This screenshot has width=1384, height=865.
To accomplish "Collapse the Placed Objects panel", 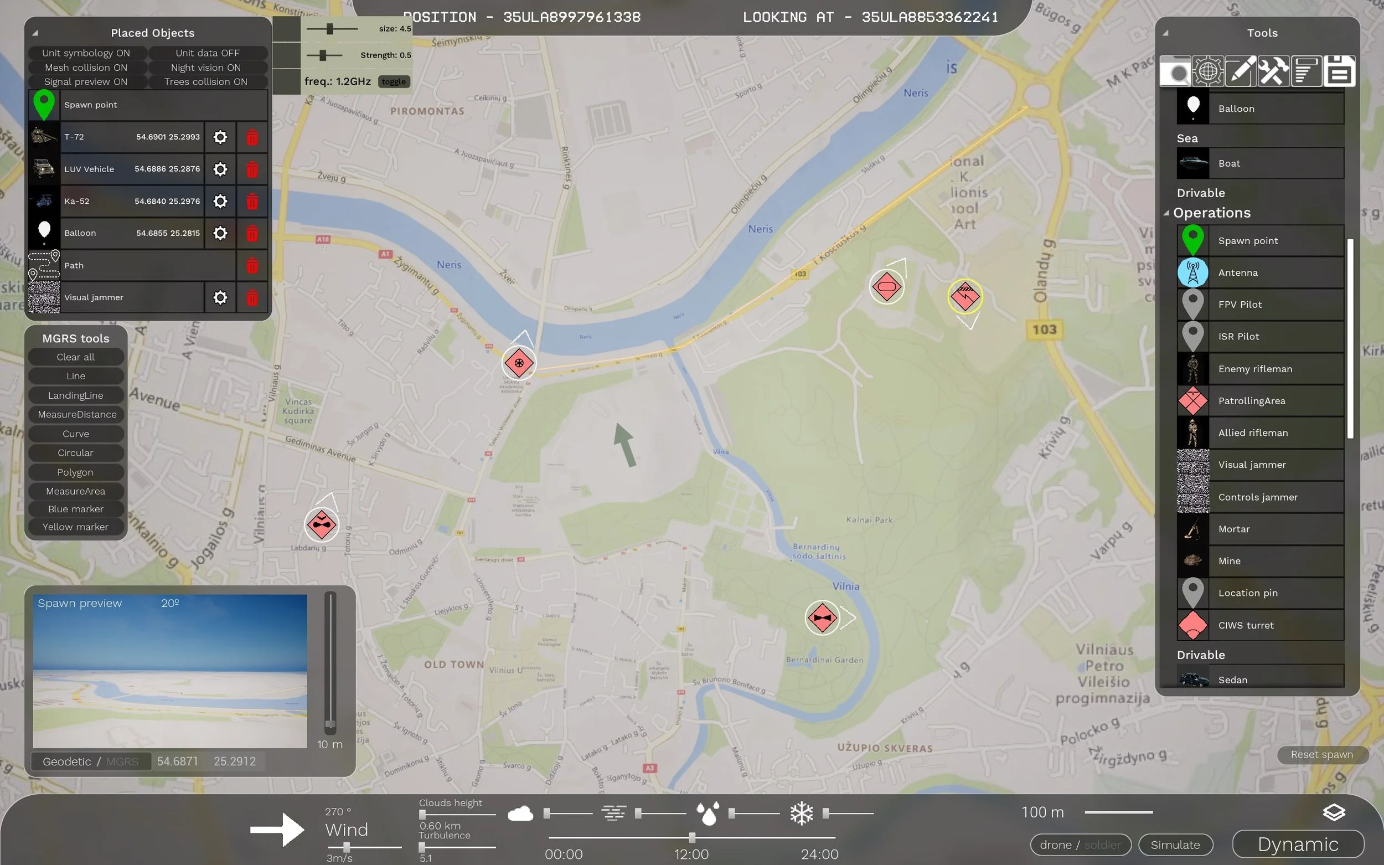I will (x=35, y=33).
